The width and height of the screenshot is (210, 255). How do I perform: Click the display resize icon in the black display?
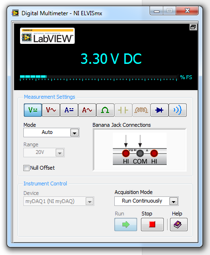pyautogui.click(x=193, y=27)
